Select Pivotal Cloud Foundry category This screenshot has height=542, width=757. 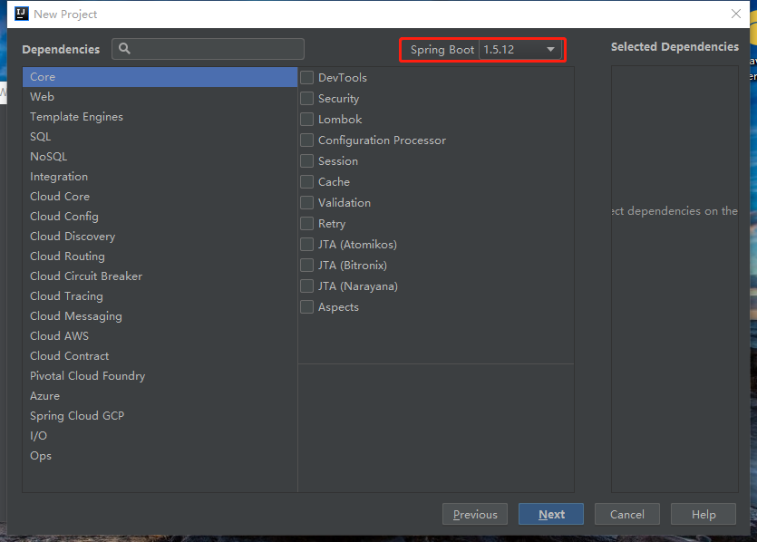(x=160, y=376)
